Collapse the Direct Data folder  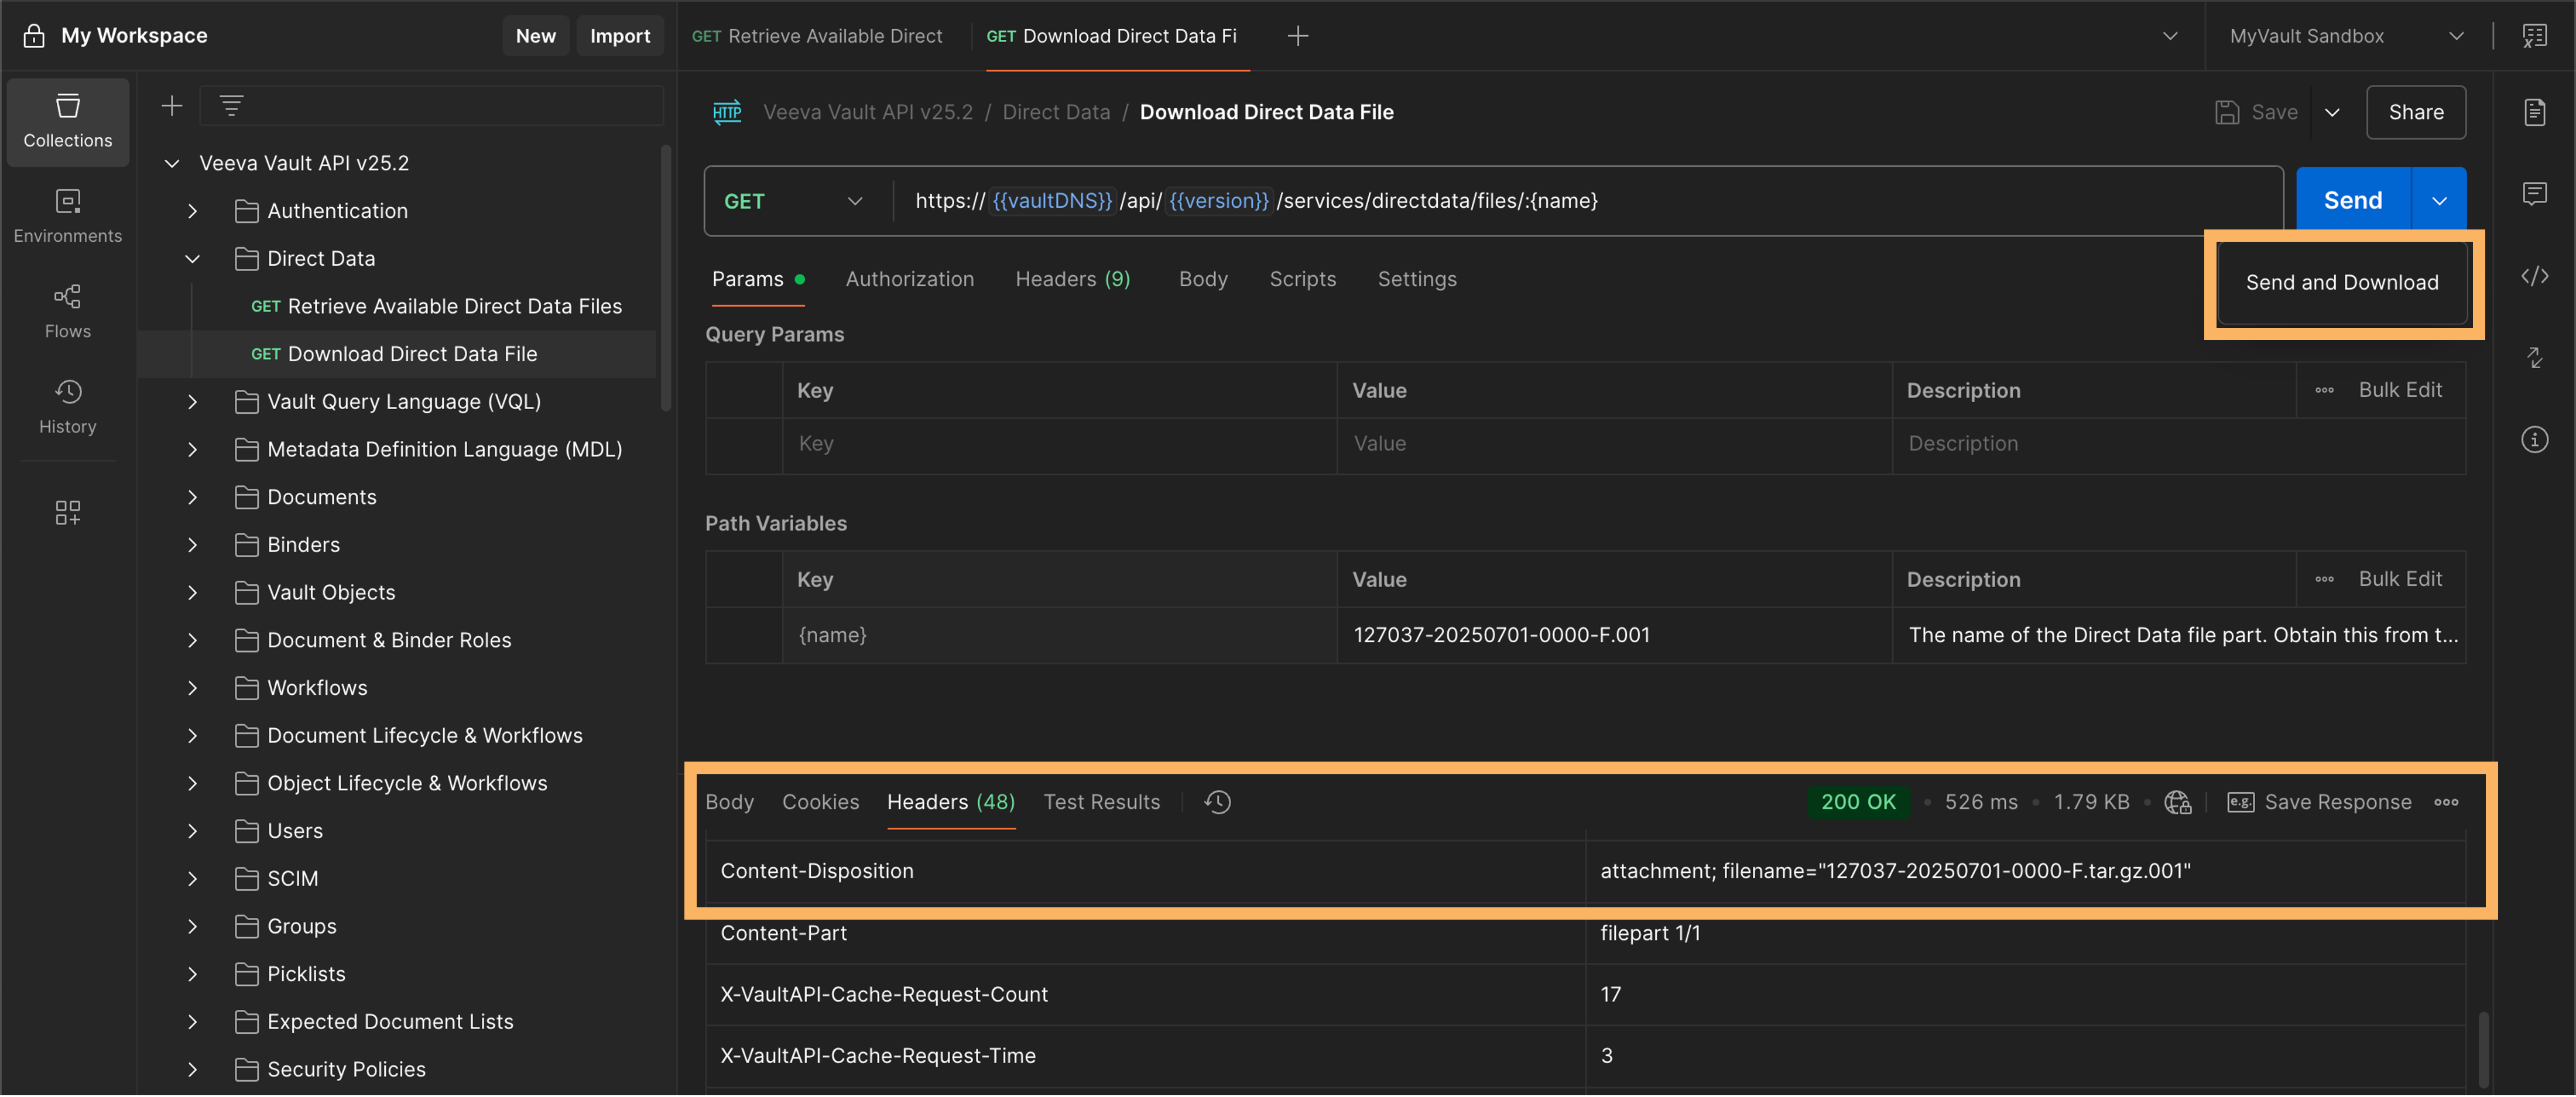[x=193, y=259]
